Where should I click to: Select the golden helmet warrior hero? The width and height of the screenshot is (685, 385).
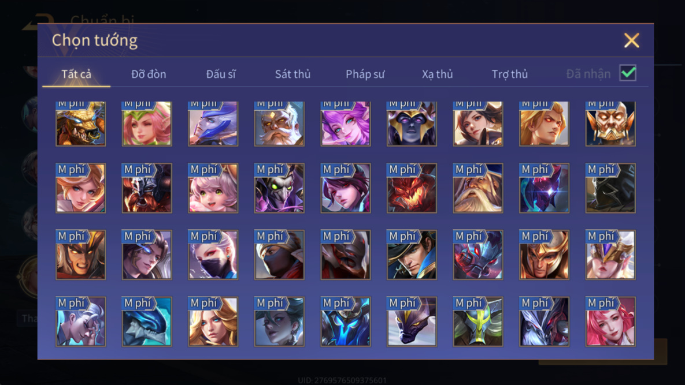(x=544, y=255)
